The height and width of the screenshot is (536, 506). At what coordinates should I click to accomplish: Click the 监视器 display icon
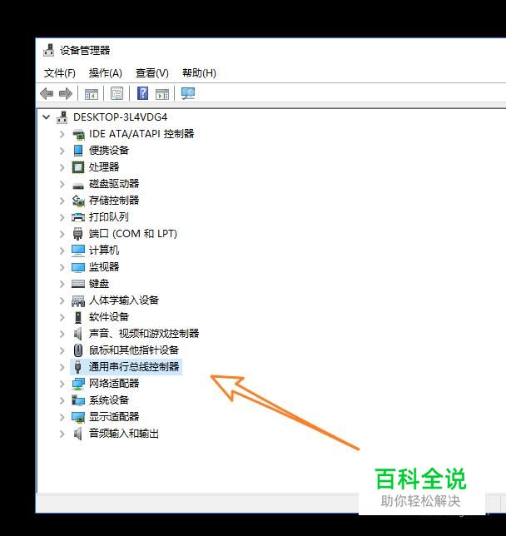(78, 267)
